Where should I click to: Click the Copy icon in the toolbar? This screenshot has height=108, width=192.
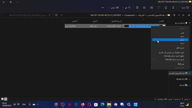pos(166,7)
